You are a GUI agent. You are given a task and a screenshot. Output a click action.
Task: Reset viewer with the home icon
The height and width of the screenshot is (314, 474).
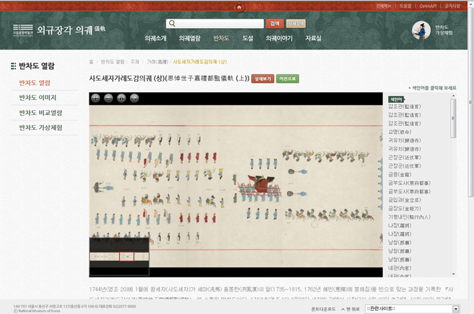pos(121,98)
